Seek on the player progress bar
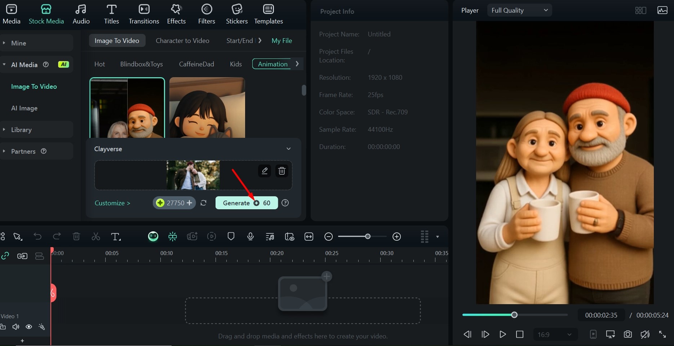The image size is (674, 346). tap(515, 315)
